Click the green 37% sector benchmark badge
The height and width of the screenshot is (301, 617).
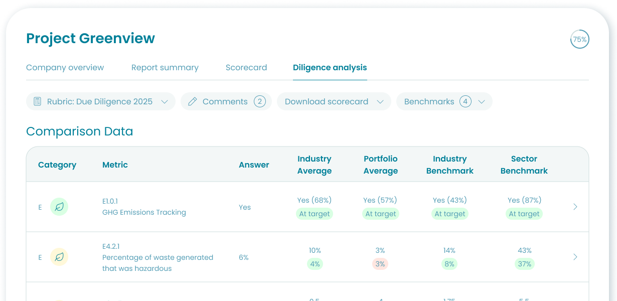(524, 264)
